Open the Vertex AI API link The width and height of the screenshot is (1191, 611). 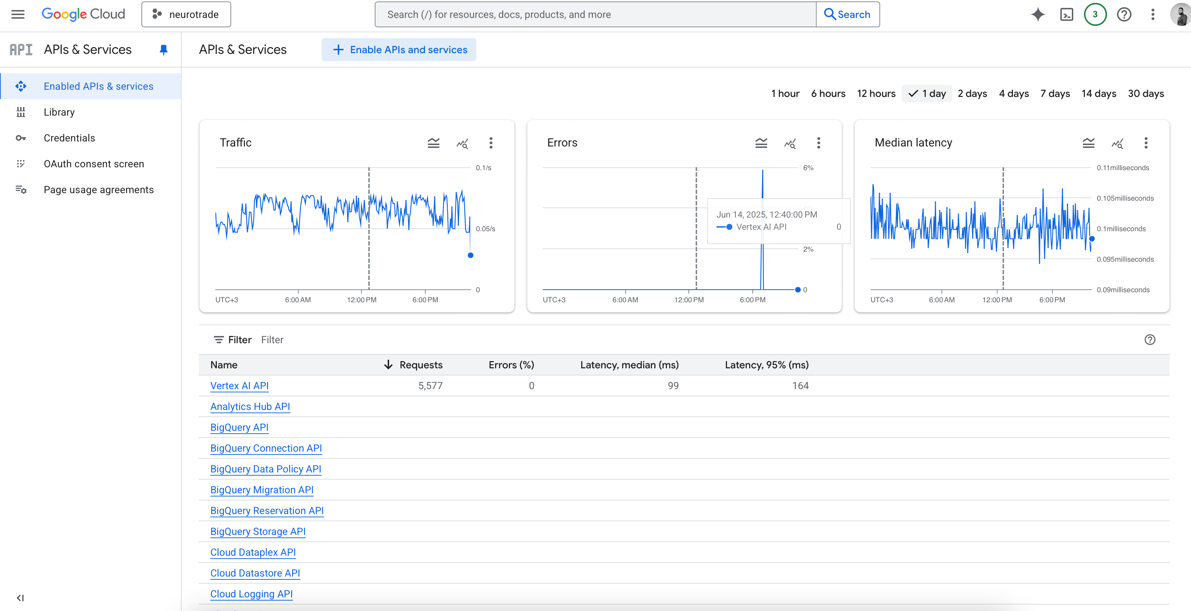click(239, 386)
